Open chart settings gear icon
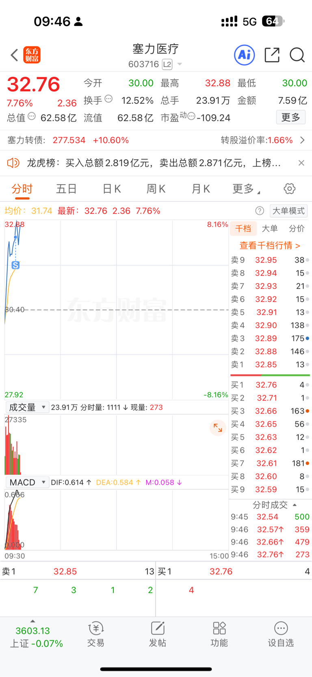The width and height of the screenshot is (312, 677). pos(289,189)
